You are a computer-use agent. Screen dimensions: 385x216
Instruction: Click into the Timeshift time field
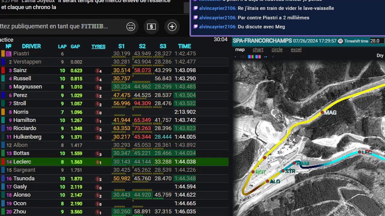377,41
